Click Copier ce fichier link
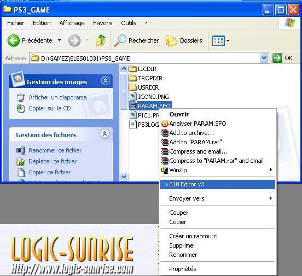 49,172
